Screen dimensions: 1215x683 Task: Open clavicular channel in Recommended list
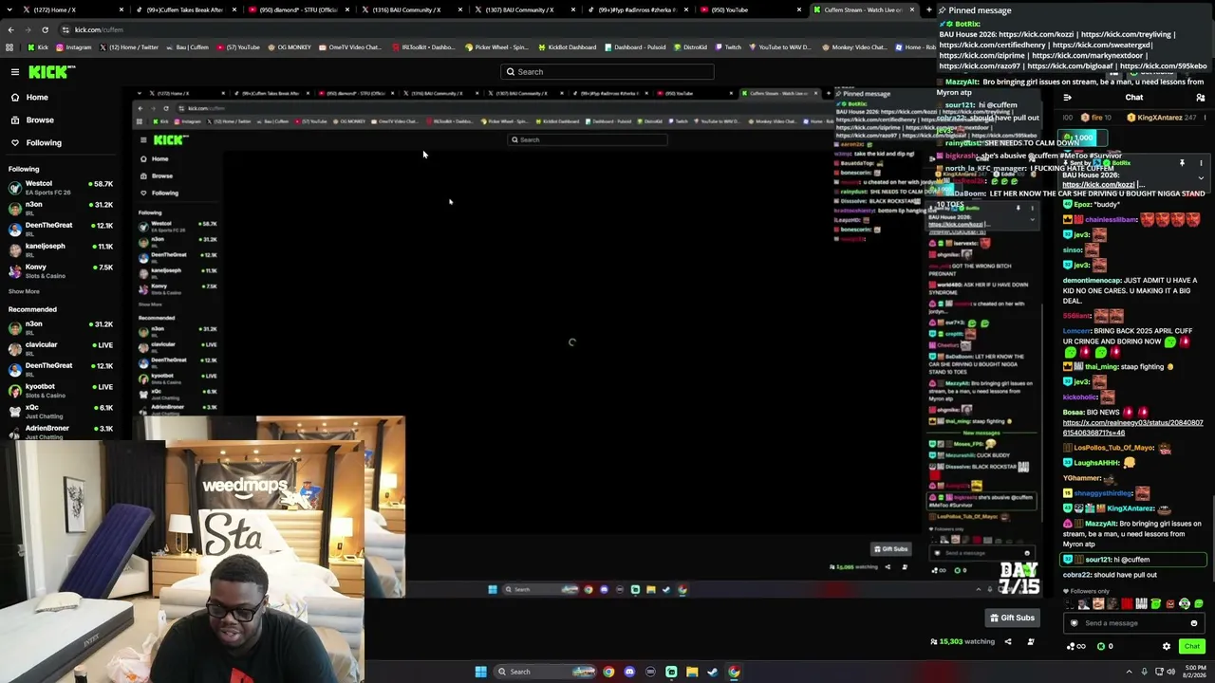(x=59, y=348)
